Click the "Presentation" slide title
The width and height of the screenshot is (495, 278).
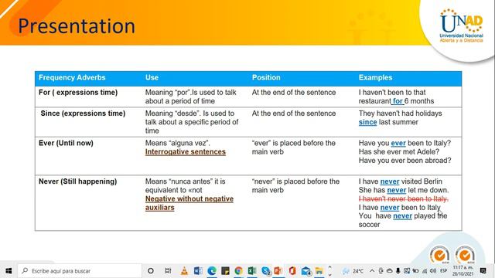click(x=77, y=25)
